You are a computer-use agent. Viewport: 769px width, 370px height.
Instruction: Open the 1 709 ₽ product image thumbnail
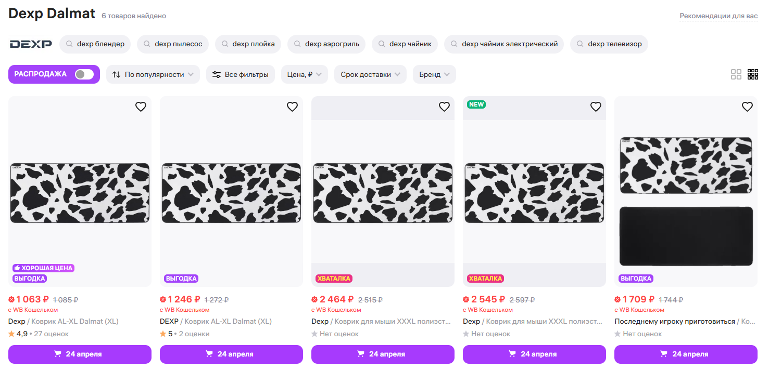pyautogui.click(x=686, y=191)
